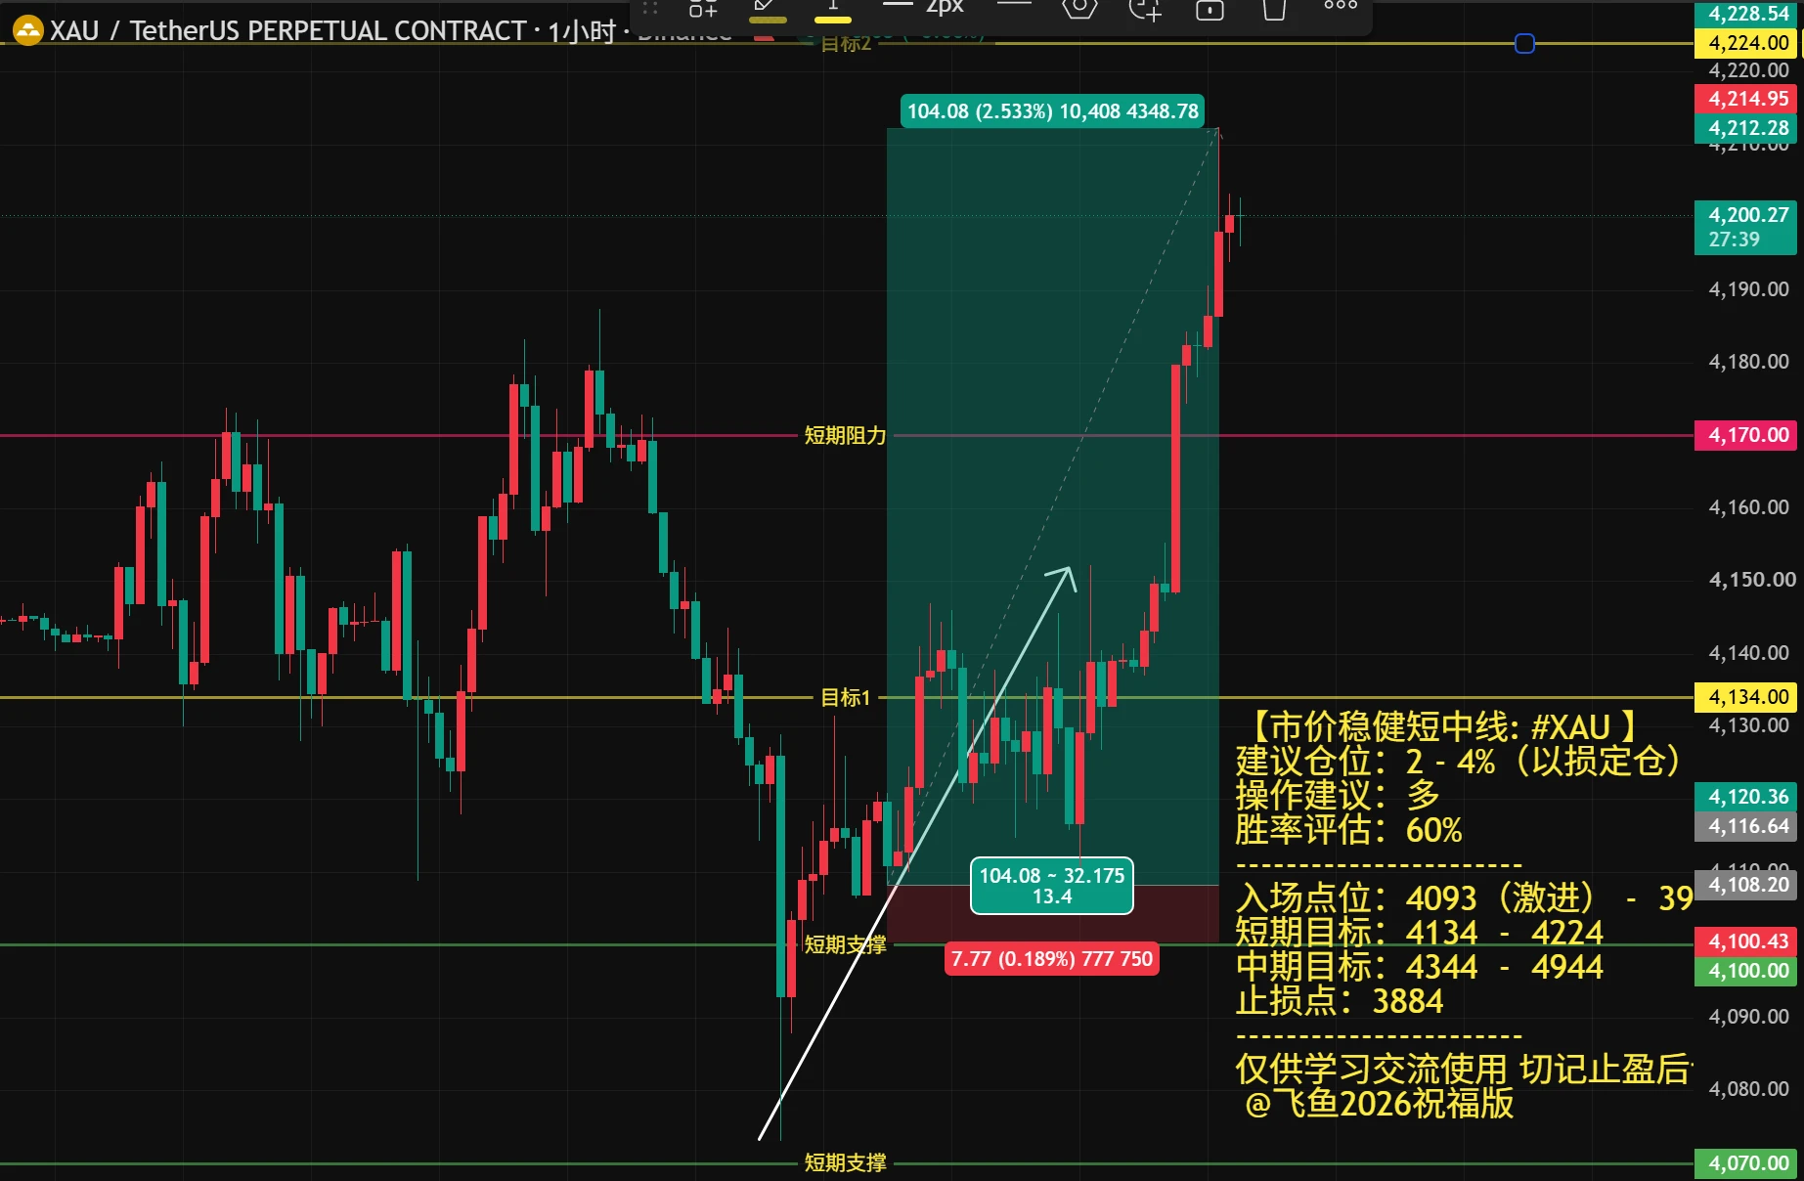Click the 4,224.00 yellow price tag

coord(1745,43)
